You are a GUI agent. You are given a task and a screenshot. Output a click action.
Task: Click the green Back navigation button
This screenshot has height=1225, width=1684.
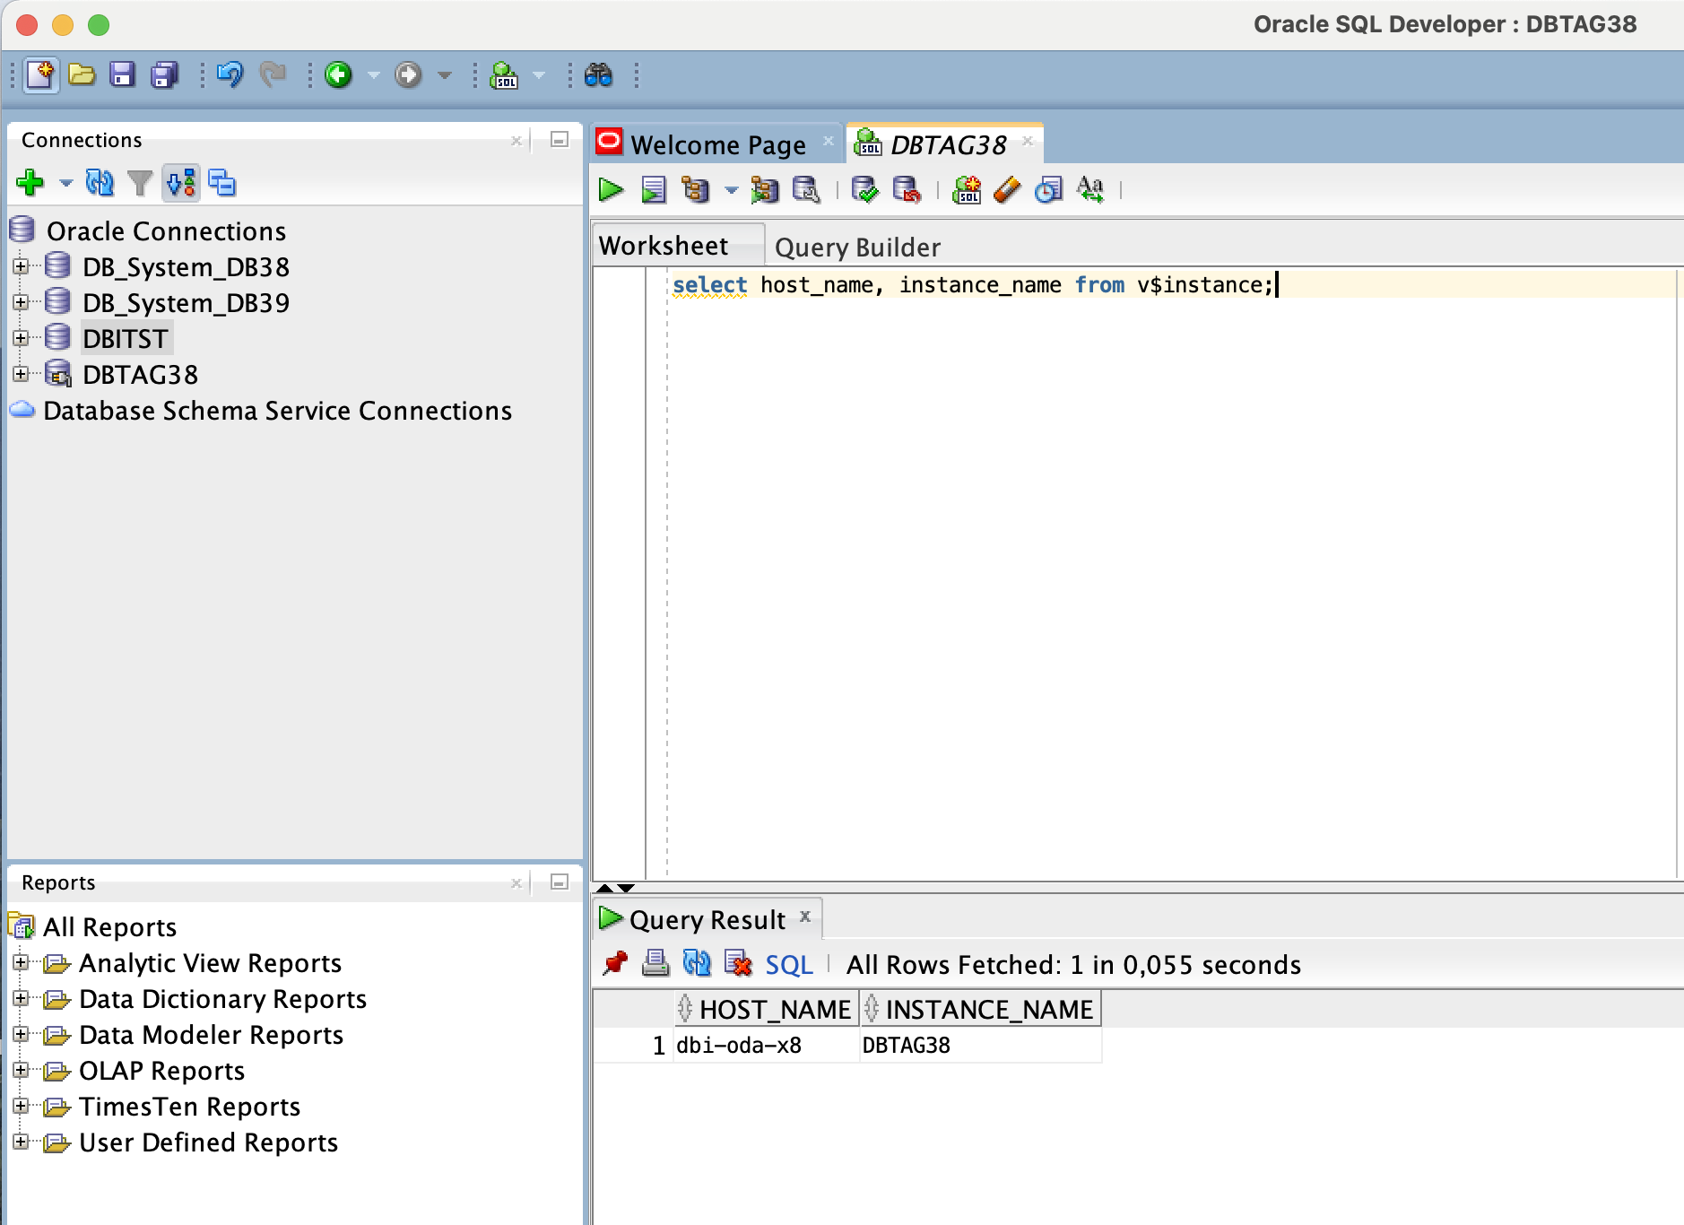tap(338, 74)
